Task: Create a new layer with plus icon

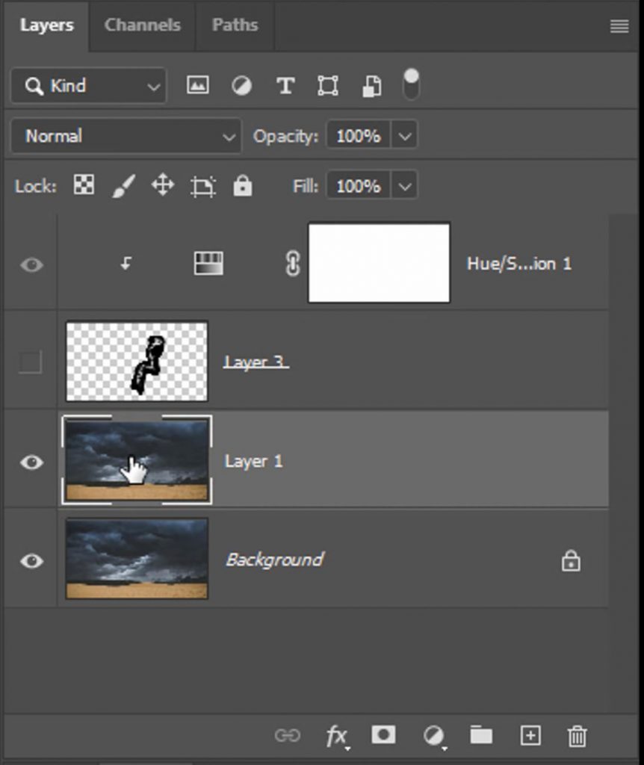Action: tap(530, 736)
